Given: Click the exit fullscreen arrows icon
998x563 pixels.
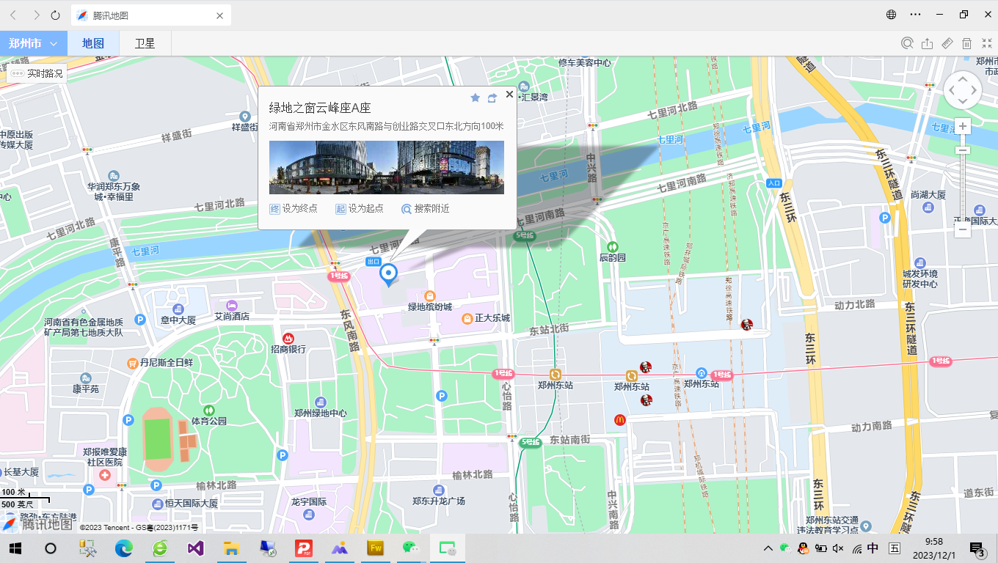Looking at the screenshot, I should click(x=987, y=43).
